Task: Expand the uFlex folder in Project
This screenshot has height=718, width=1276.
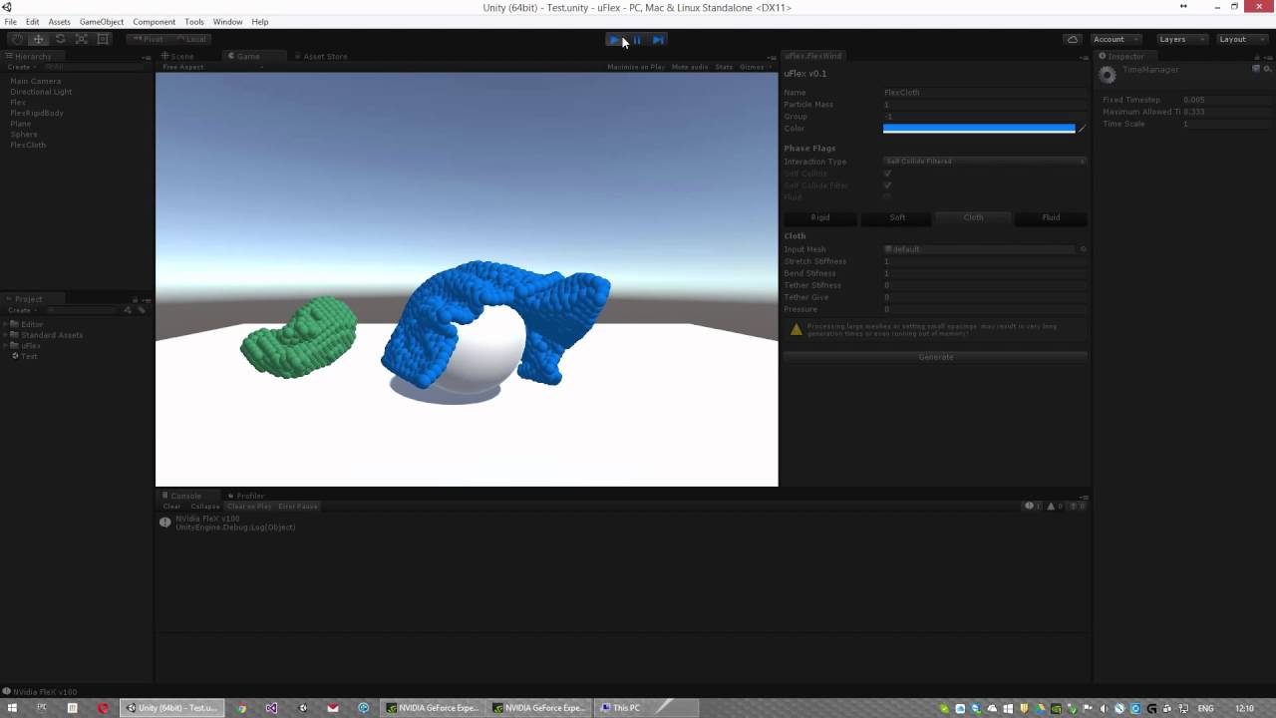Action: click(6, 346)
